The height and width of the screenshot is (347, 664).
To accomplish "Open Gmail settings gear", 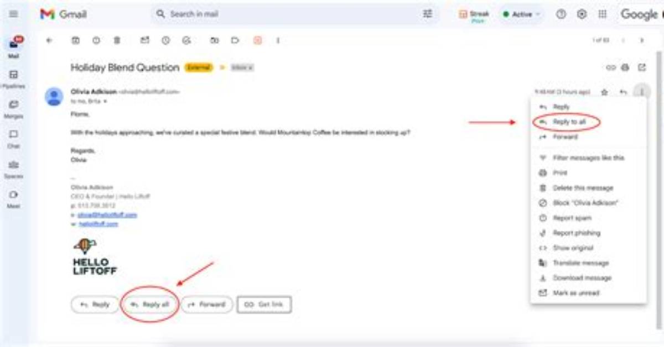I will pos(582,14).
